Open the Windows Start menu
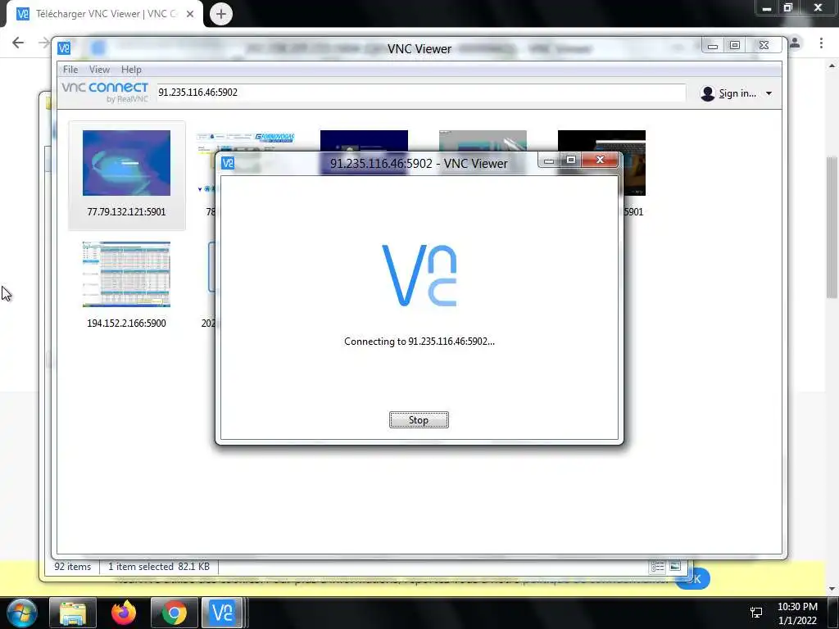839x629 pixels. click(x=22, y=613)
